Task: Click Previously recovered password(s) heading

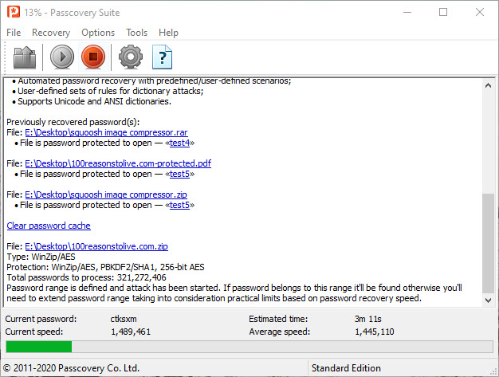Action: click(x=73, y=122)
